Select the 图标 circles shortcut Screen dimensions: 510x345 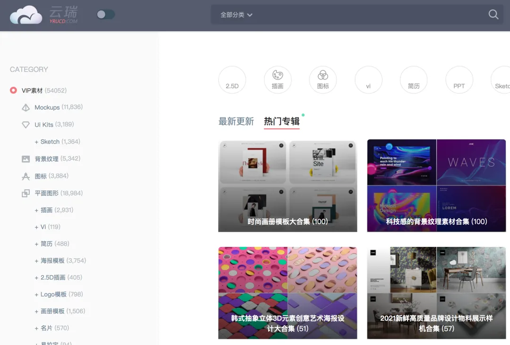point(323,80)
